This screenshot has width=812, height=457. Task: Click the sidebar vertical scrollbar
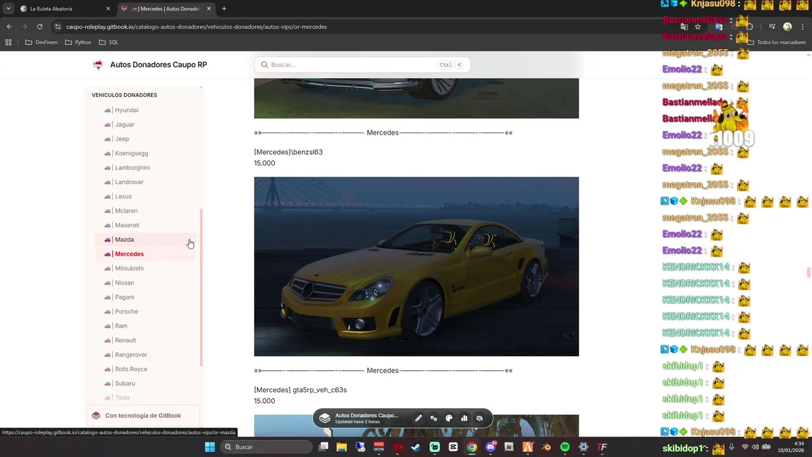[x=202, y=287]
